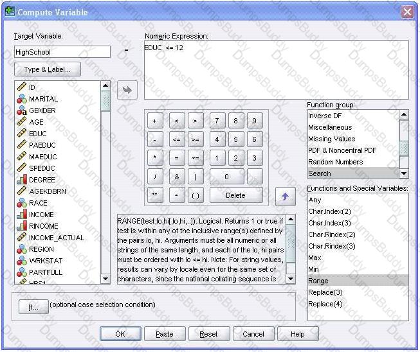This screenshot has width=420, height=352.
Task: Click the less-than-or-equal key
Action: click(177, 139)
